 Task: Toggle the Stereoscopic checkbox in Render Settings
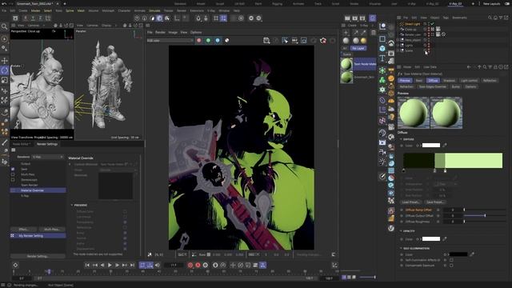(x=13, y=179)
